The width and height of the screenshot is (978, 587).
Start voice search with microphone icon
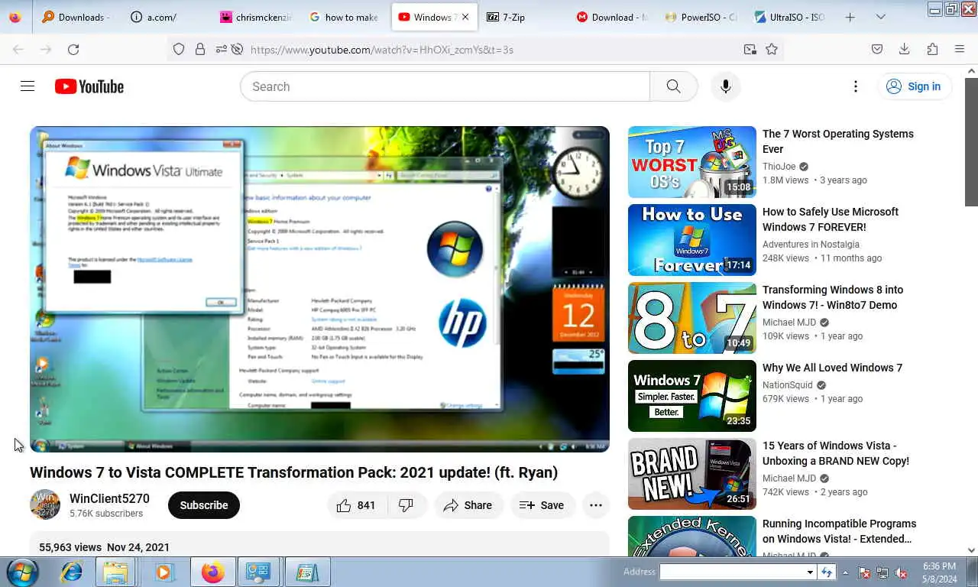coord(726,86)
